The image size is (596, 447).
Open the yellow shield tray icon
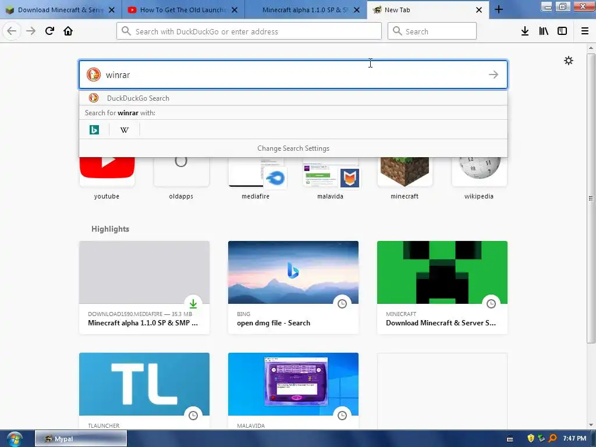pos(531,438)
